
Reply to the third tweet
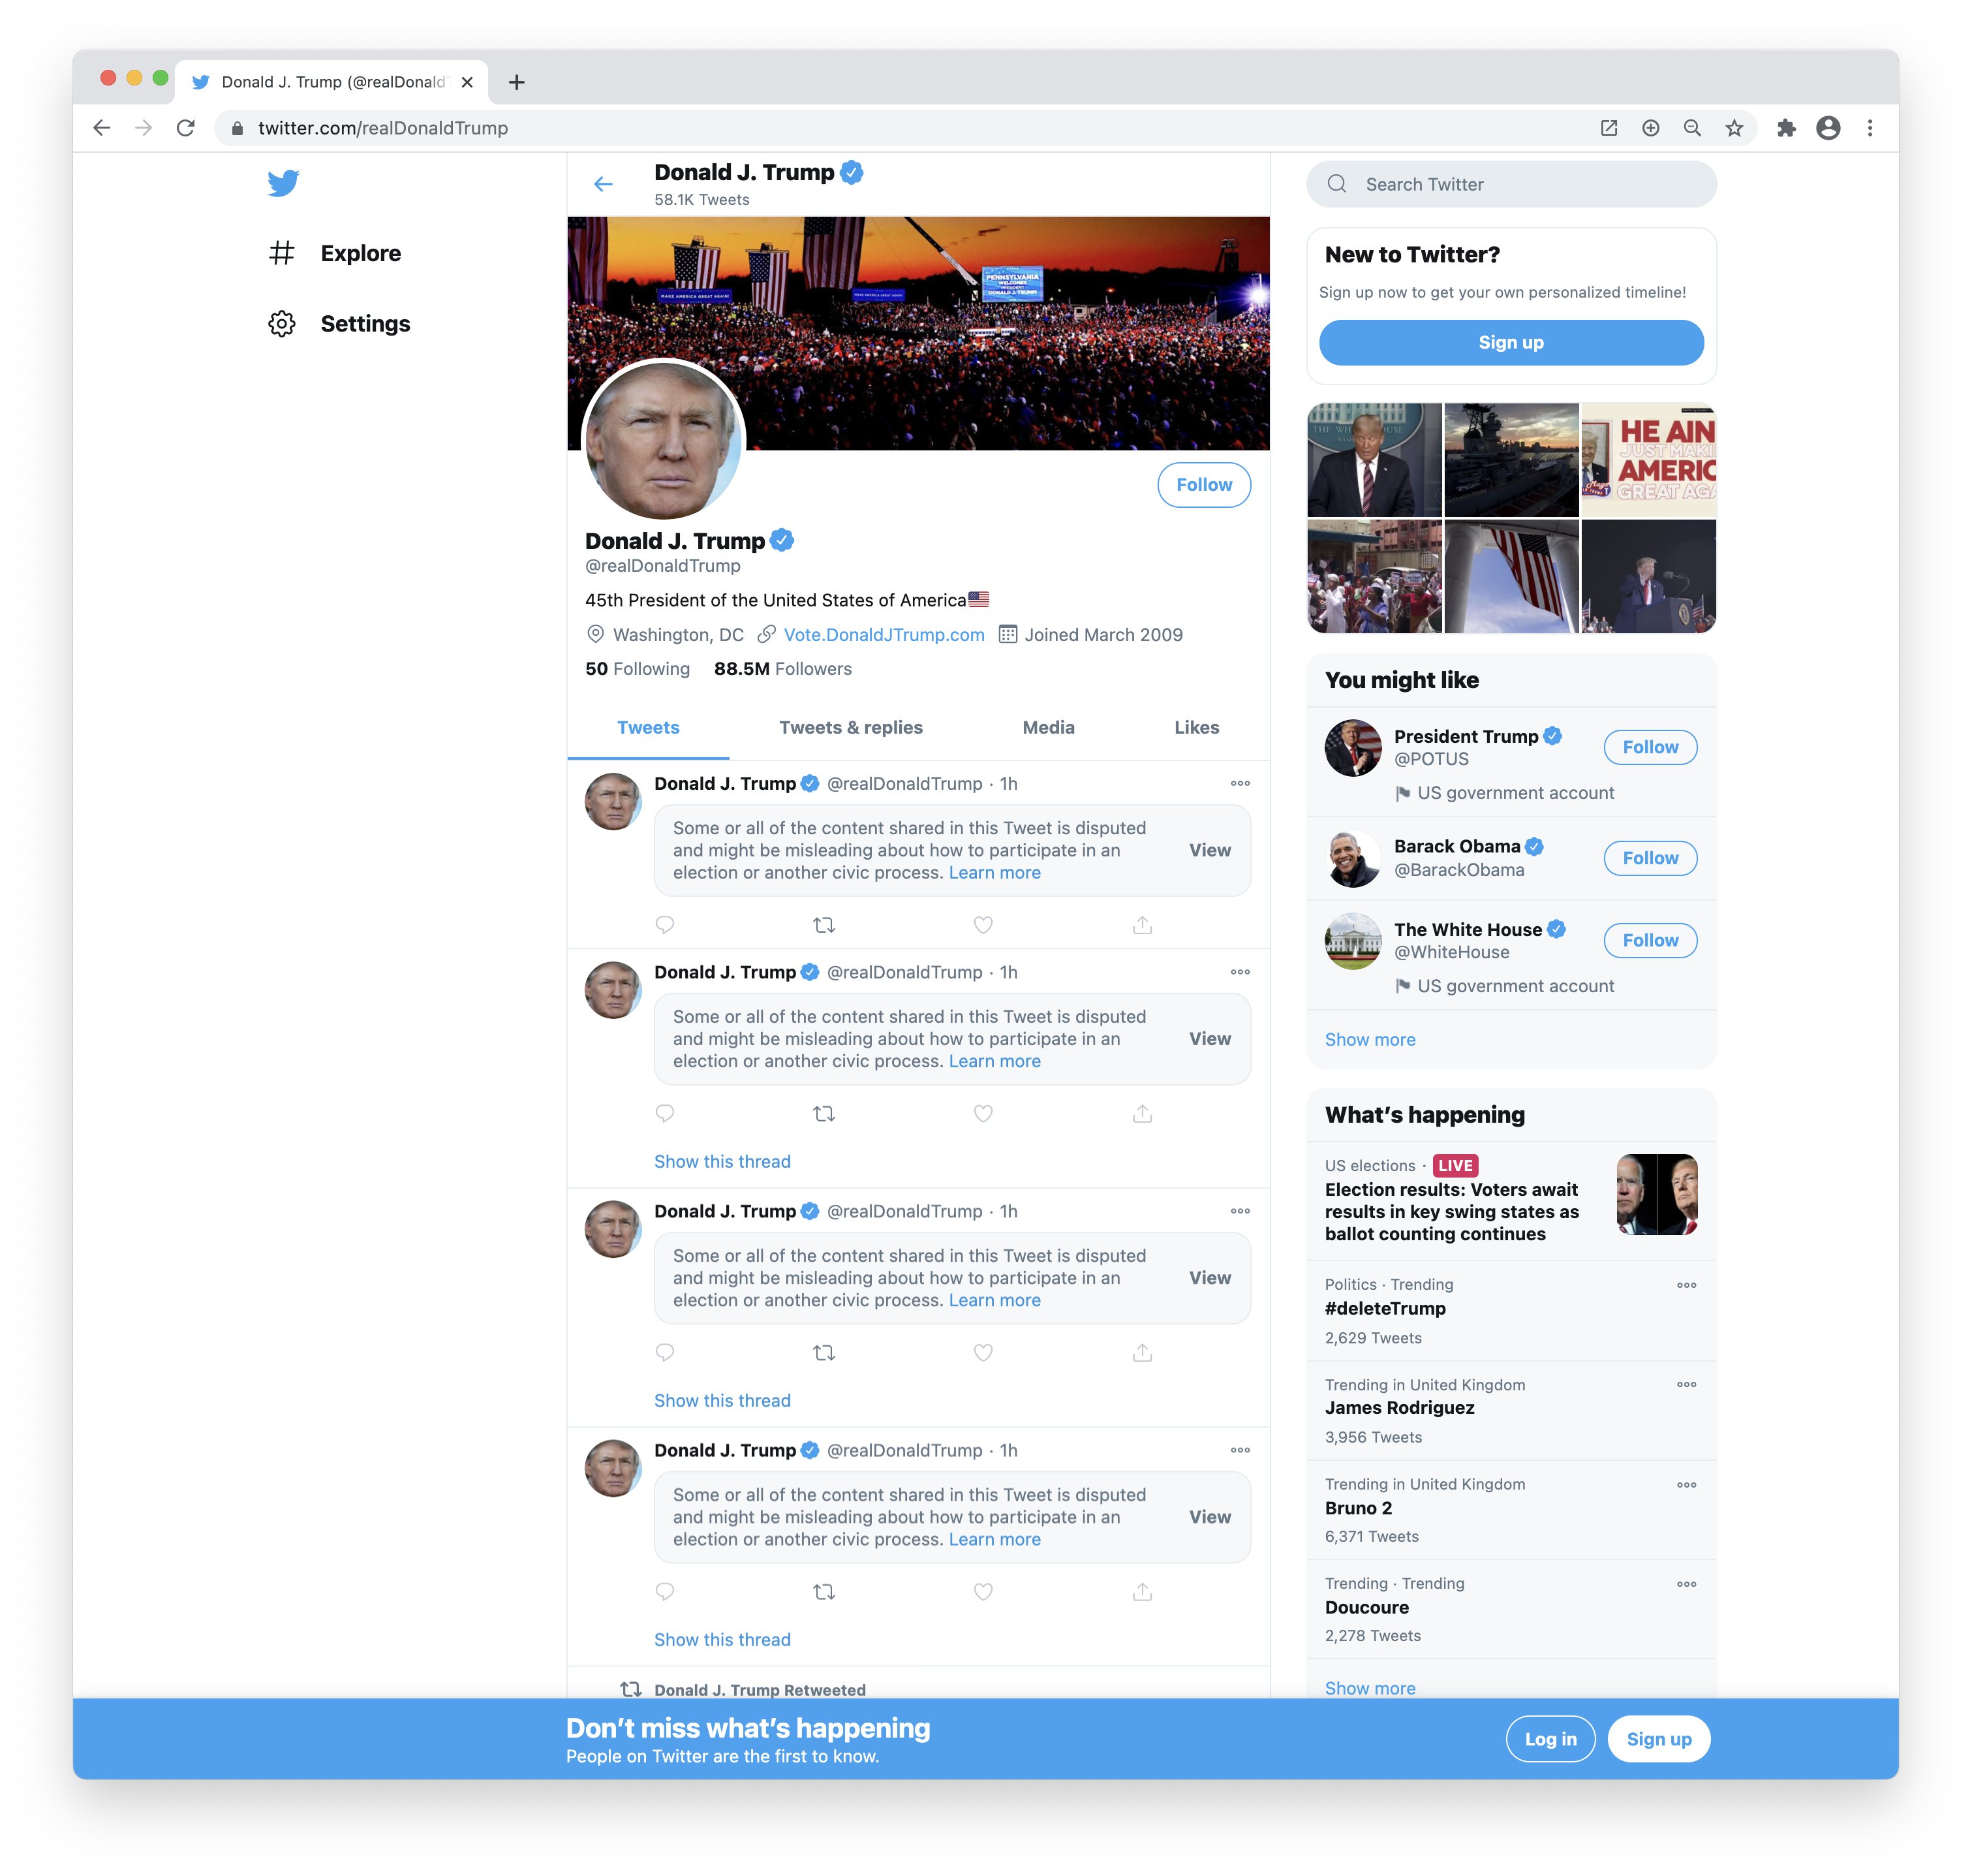(665, 1352)
